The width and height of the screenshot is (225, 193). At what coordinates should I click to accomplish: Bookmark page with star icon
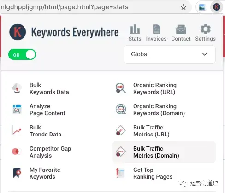click(x=184, y=7)
